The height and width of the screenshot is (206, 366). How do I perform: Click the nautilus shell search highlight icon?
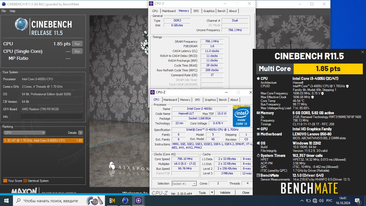(x=95, y=201)
